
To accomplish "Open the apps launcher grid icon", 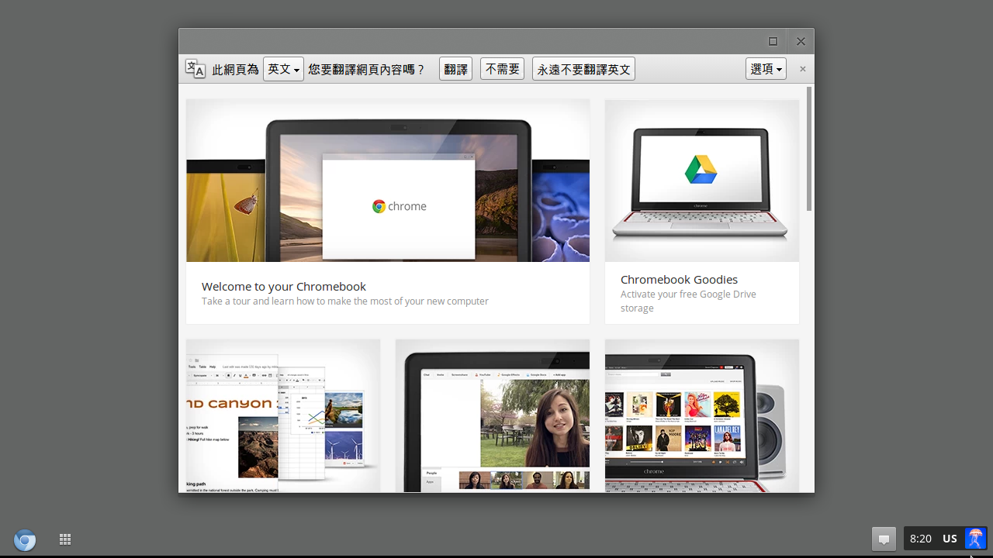I will click(x=65, y=539).
